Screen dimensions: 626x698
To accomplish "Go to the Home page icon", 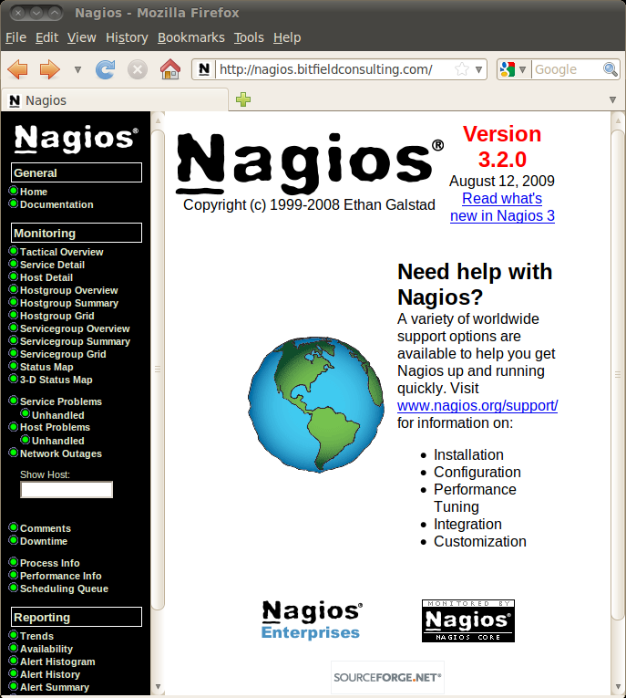I will click(169, 69).
